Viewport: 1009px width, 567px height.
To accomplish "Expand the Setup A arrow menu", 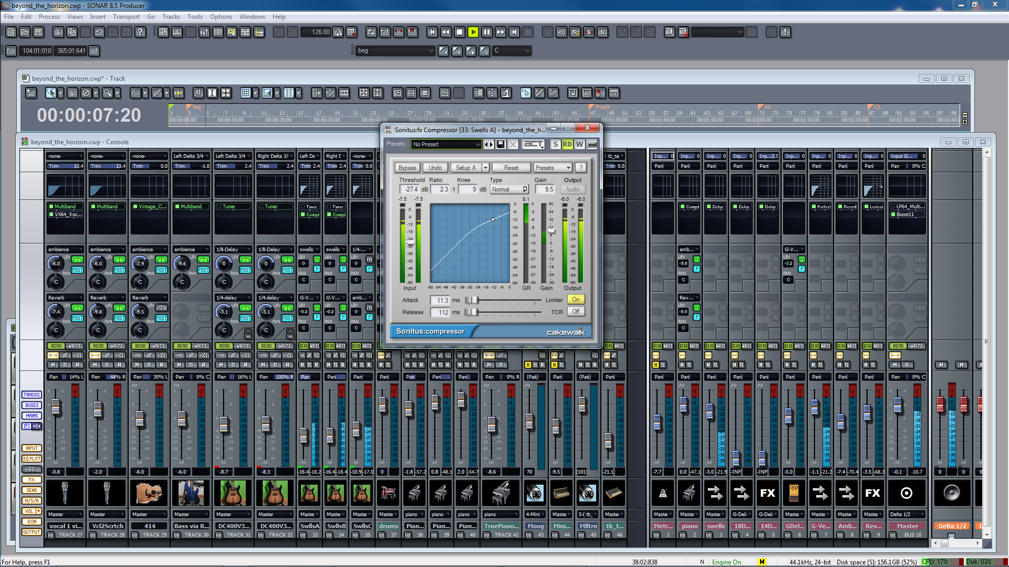I will click(x=485, y=168).
